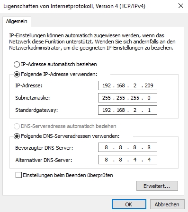This screenshot has height=212, width=188.
Task: Click first octet 8 of Alternativer DNS-Server
Action: (106, 160)
